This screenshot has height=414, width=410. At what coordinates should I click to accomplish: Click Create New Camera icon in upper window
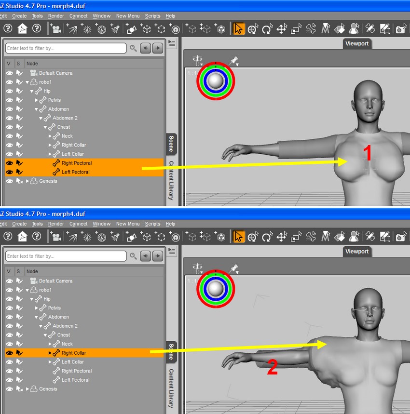click(55, 28)
